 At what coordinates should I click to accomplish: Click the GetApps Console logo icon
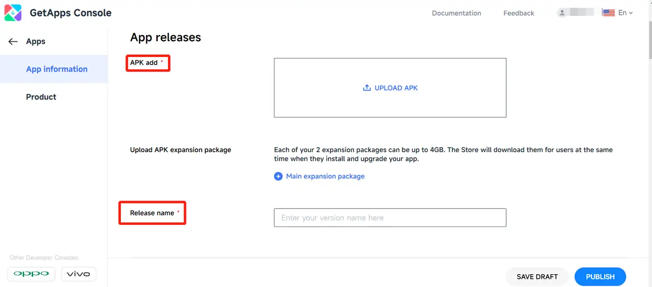pos(13,13)
